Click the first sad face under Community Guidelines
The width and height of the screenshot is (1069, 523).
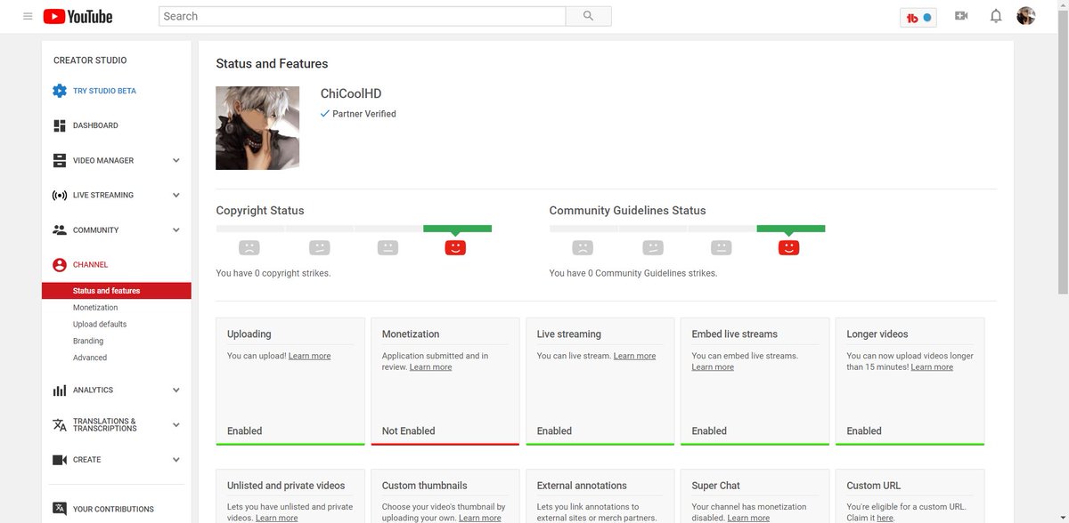click(x=583, y=247)
